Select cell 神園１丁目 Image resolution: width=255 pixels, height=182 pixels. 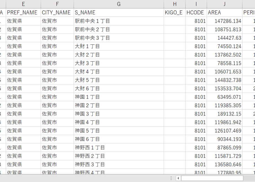[x=119, y=97]
